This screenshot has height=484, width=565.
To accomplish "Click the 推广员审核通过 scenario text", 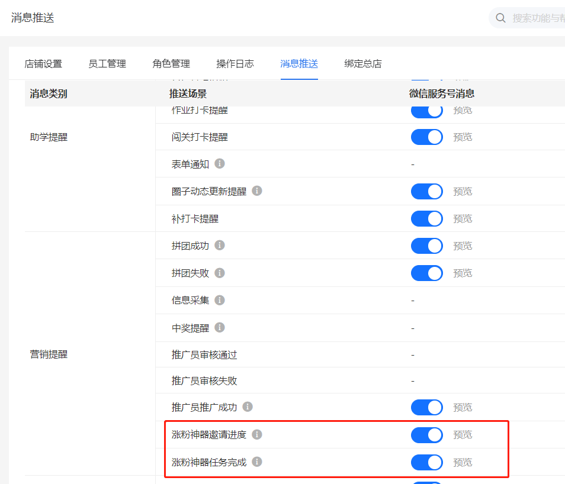I will click(x=204, y=355).
